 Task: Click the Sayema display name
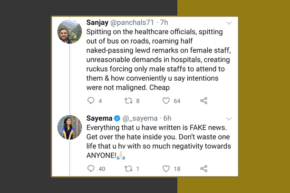coord(99,118)
